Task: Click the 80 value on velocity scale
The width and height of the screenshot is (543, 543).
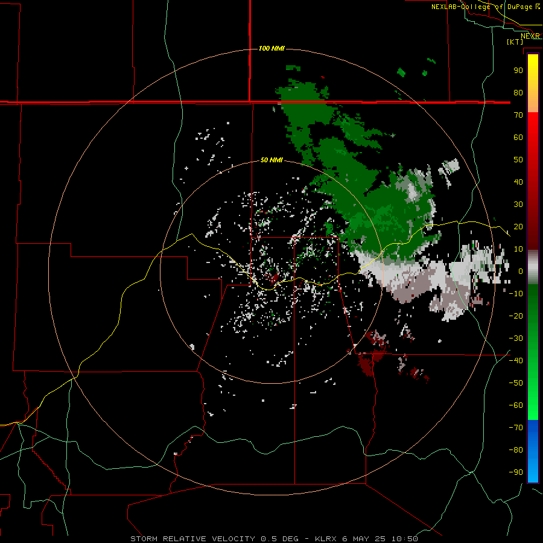Action: [518, 93]
